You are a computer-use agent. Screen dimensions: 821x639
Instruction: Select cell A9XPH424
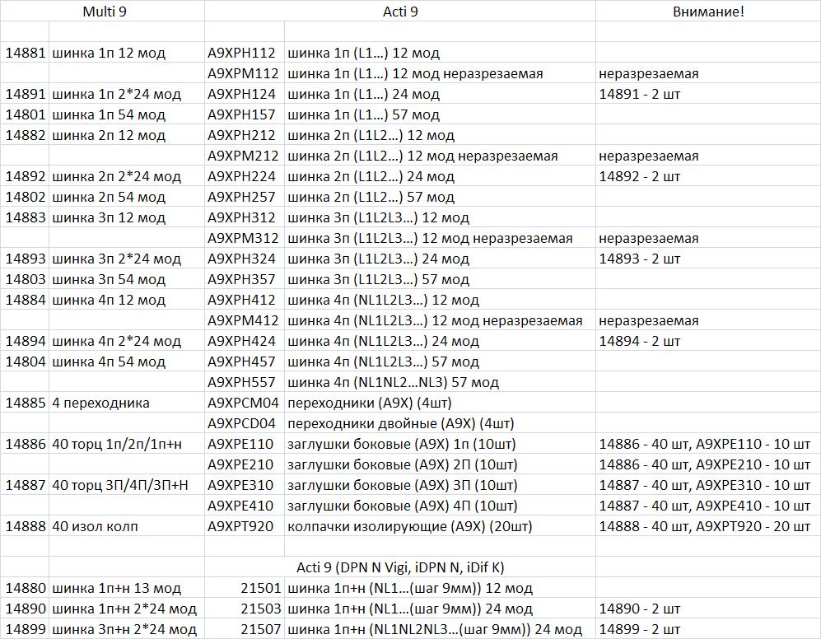pos(245,340)
